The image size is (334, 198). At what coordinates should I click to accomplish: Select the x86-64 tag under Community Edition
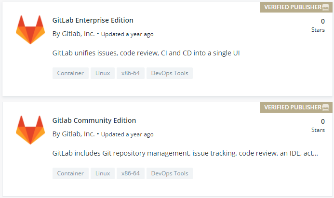(131, 173)
